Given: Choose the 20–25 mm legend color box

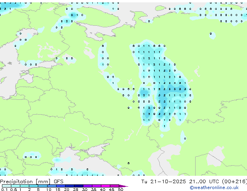Looking at the screenshot, I should [x=69, y=186].
